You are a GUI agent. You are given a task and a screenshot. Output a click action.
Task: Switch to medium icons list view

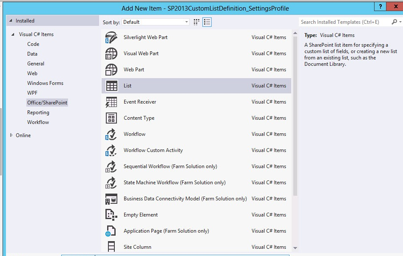point(207,22)
